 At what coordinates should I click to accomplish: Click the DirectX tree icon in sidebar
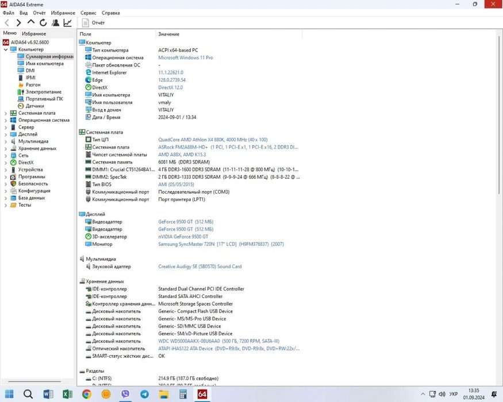(13, 163)
